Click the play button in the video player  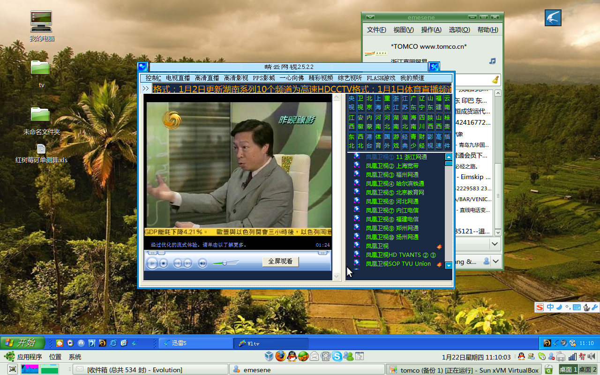pos(152,263)
